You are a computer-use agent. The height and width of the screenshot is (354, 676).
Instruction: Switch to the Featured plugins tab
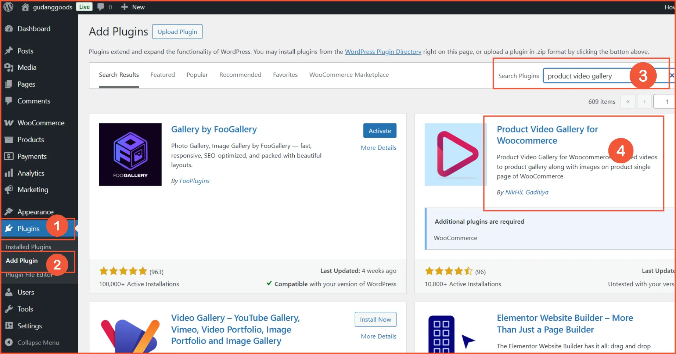(x=162, y=75)
